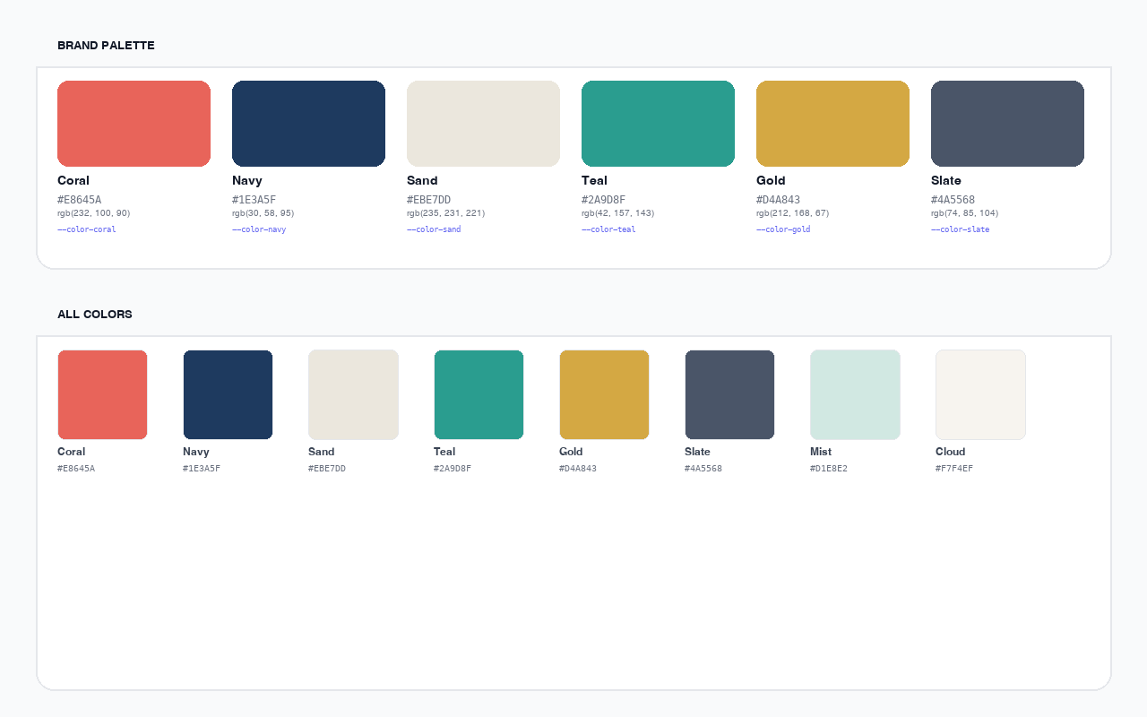Image resolution: width=1147 pixels, height=717 pixels.
Task: Select the Mist swatch in All Colors
Action: click(855, 394)
